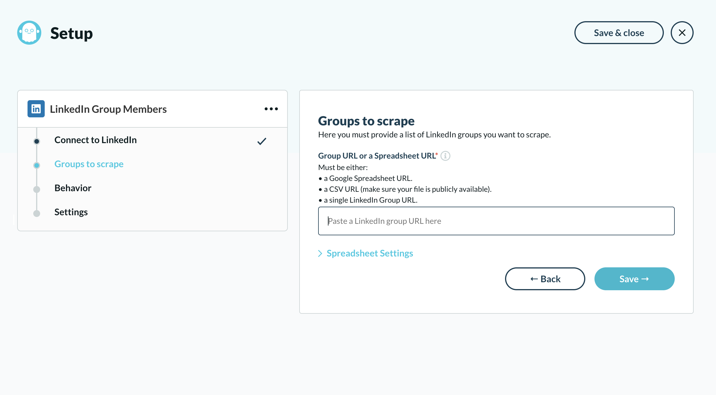The width and height of the screenshot is (716, 395).
Task: Click the Settings step dot
Action: coord(37,213)
